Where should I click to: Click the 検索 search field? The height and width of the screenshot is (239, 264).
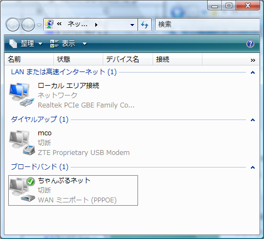(x=208, y=25)
